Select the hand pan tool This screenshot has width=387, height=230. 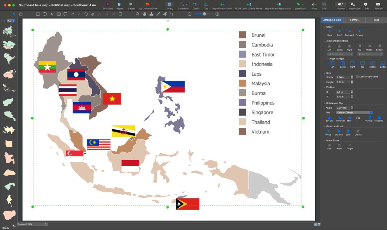click(x=145, y=14)
